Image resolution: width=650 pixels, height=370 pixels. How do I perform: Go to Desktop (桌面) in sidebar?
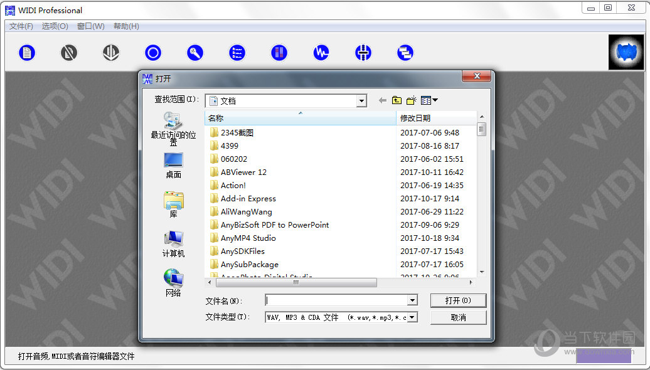pos(173,166)
